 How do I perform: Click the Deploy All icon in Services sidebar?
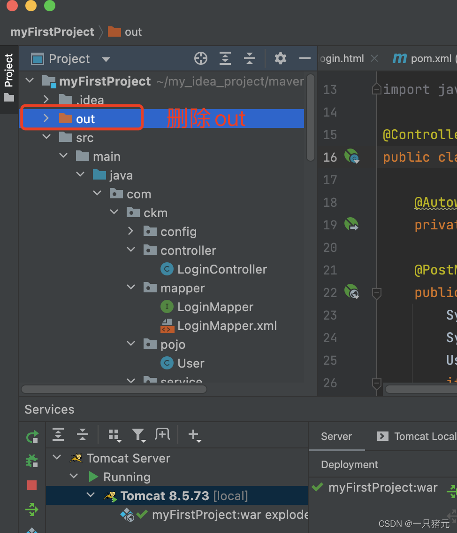point(32,509)
